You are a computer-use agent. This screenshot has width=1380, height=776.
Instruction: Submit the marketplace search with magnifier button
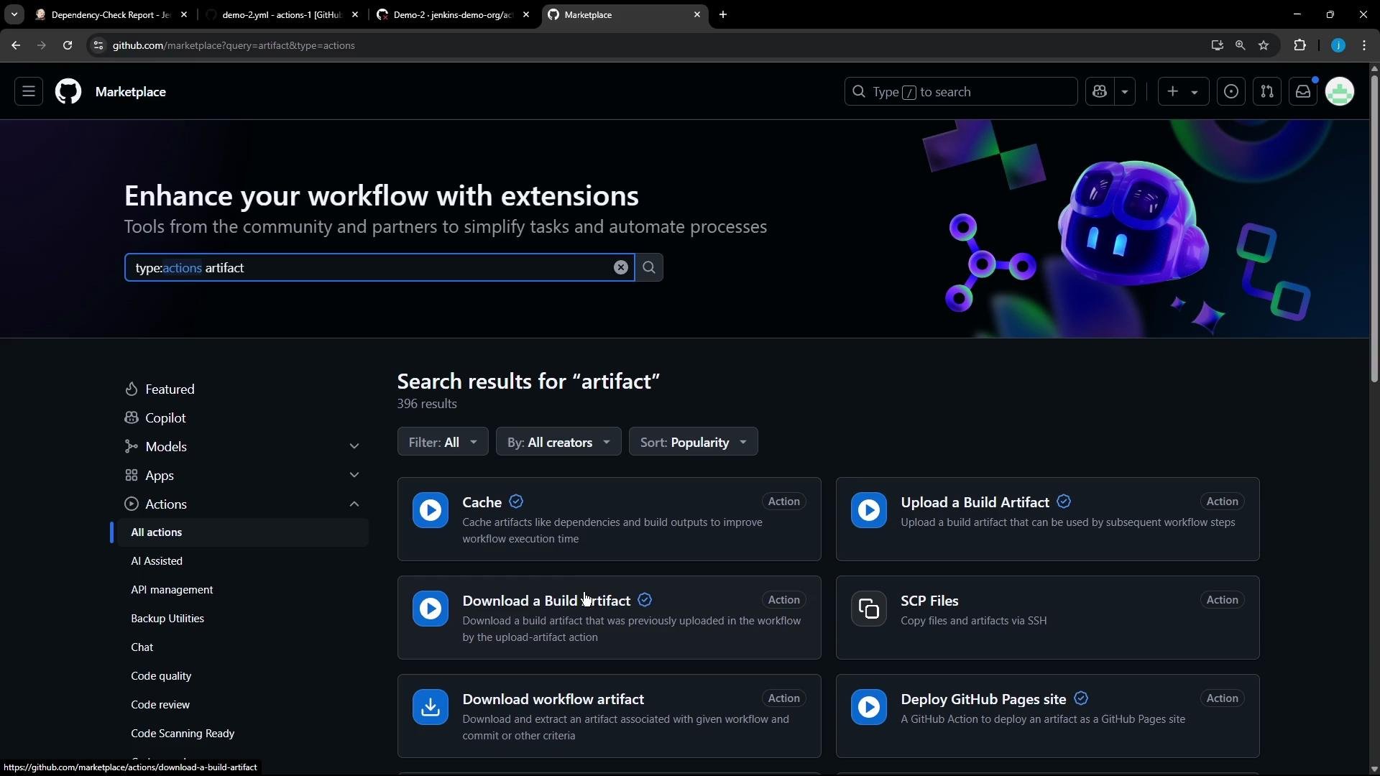click(x=649, y=267)
